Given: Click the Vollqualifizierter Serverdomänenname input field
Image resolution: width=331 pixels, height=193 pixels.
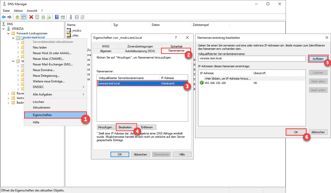Looking at the screenshot, I should [252, 59].
